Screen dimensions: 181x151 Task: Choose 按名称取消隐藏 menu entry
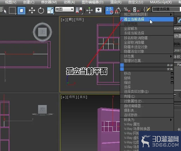(x=147, y=38)
